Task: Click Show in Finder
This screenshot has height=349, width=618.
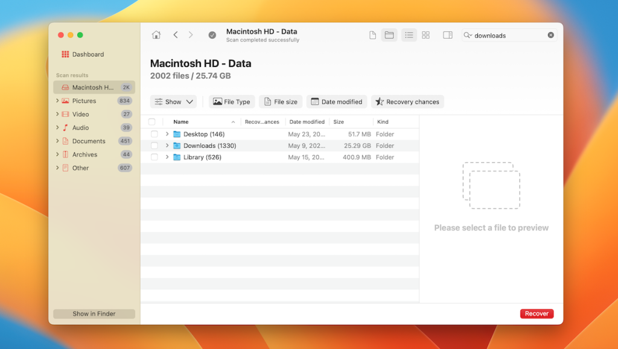Action: [94, 313]
